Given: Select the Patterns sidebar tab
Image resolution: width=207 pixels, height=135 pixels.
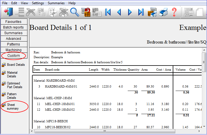Looking at the screenshot, I should [x=14, y=44].
